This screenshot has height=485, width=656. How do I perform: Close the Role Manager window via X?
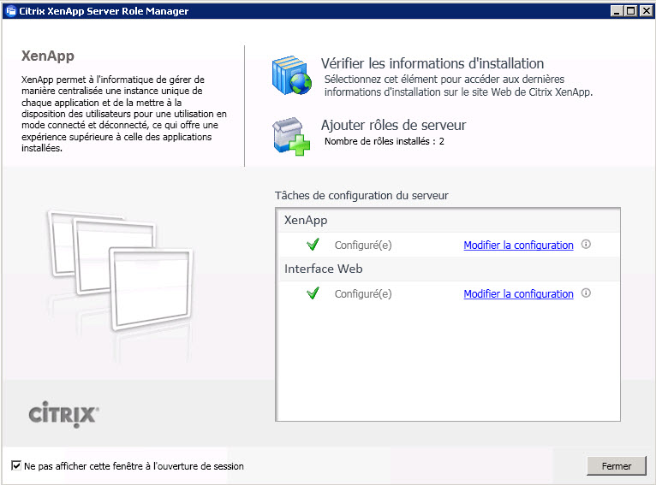point(646,11)
